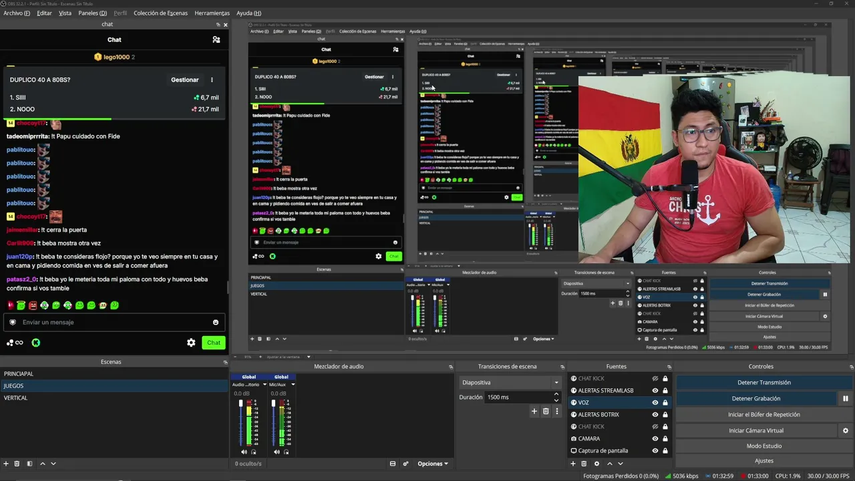This screenshot has width=855, height=481.
Task: Move scene down with arrow icon
Action: [x=53, y=464]
